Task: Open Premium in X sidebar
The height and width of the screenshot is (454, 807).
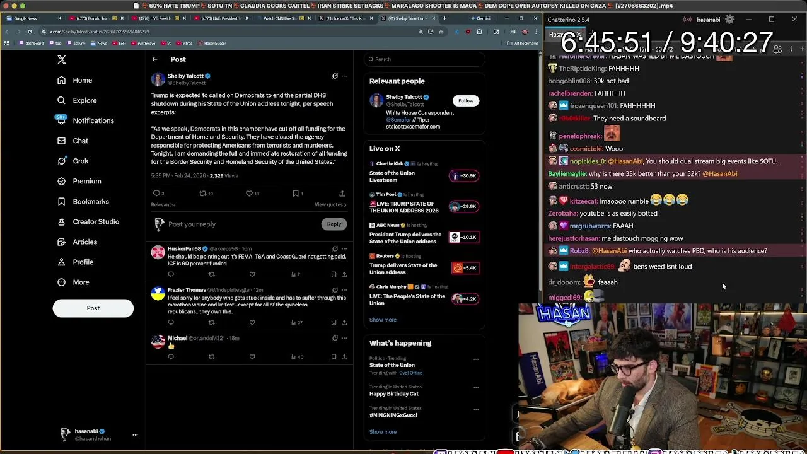Action: pos(79,181)
